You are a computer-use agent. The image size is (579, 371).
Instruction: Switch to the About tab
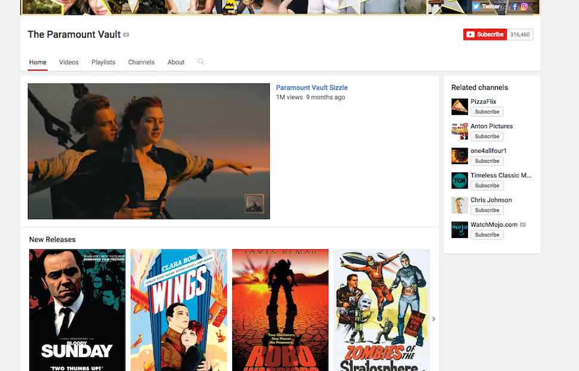(x=175, y=63)
